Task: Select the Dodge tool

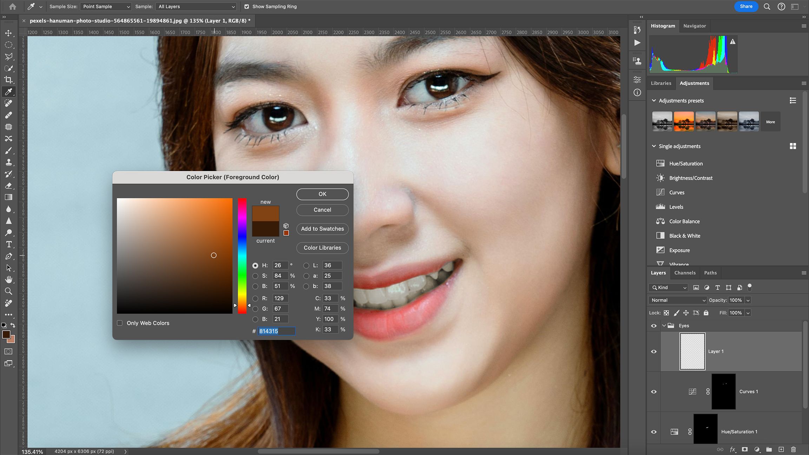Action: pyautogui.click(x=8, y=232)
